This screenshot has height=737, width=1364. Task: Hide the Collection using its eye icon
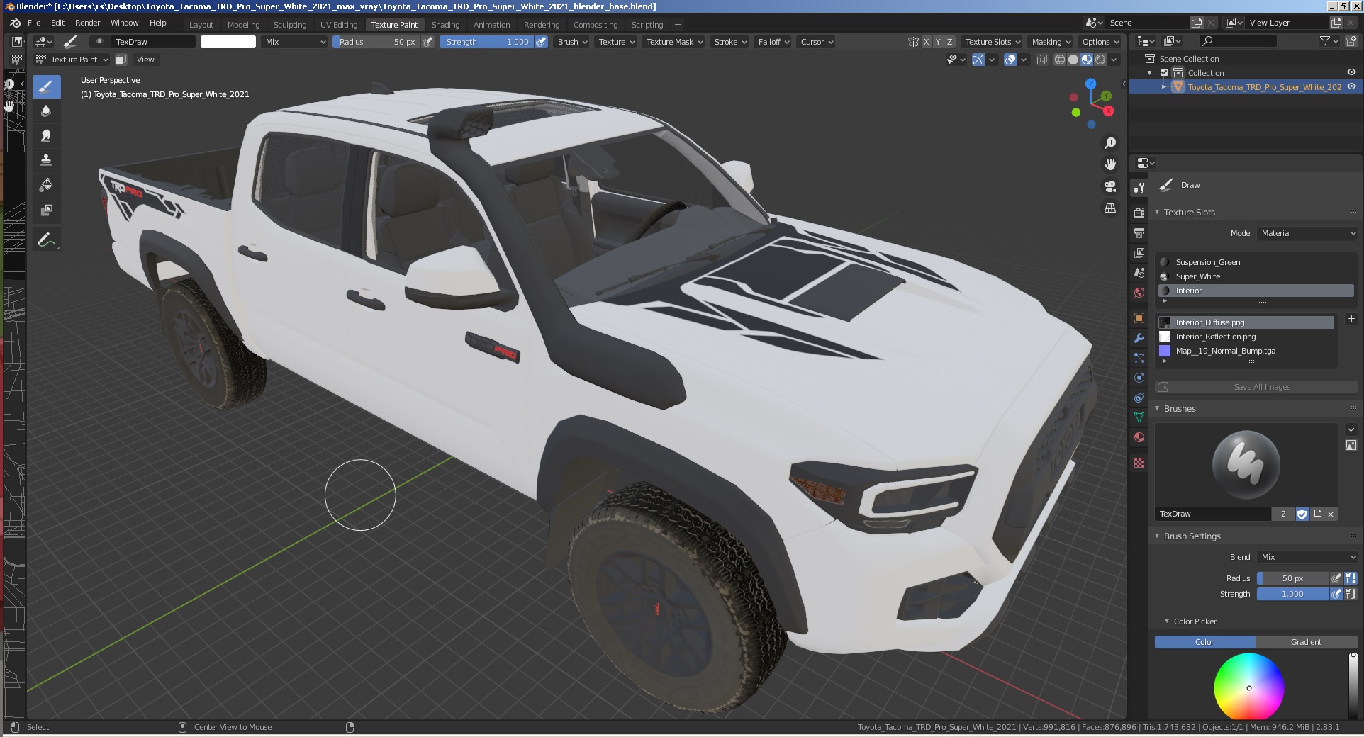tap(1351, 72)
